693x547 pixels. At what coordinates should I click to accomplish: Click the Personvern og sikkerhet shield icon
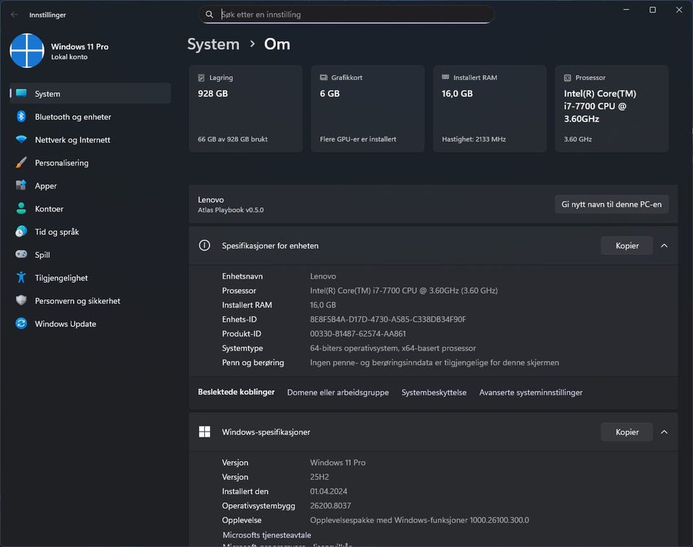point(21,301)
